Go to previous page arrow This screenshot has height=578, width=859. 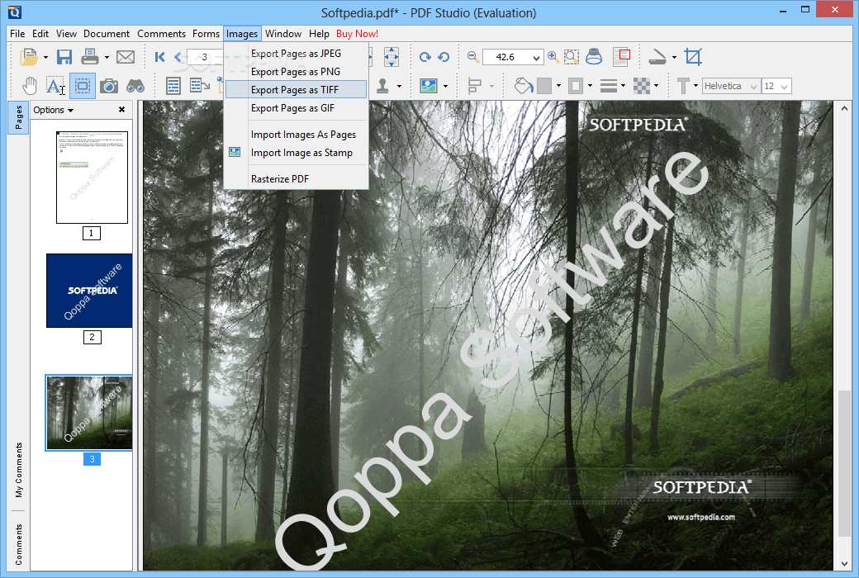click(178, 57)
